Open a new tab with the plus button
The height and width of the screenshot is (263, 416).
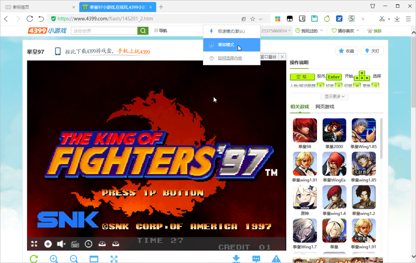pos(161,7)
